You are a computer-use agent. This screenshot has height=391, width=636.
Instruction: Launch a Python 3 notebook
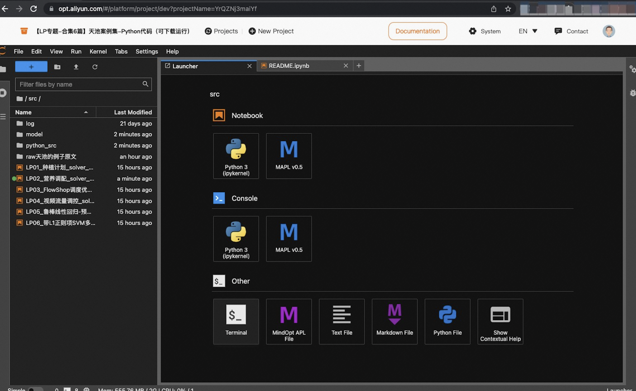click(x=236, y=156)
